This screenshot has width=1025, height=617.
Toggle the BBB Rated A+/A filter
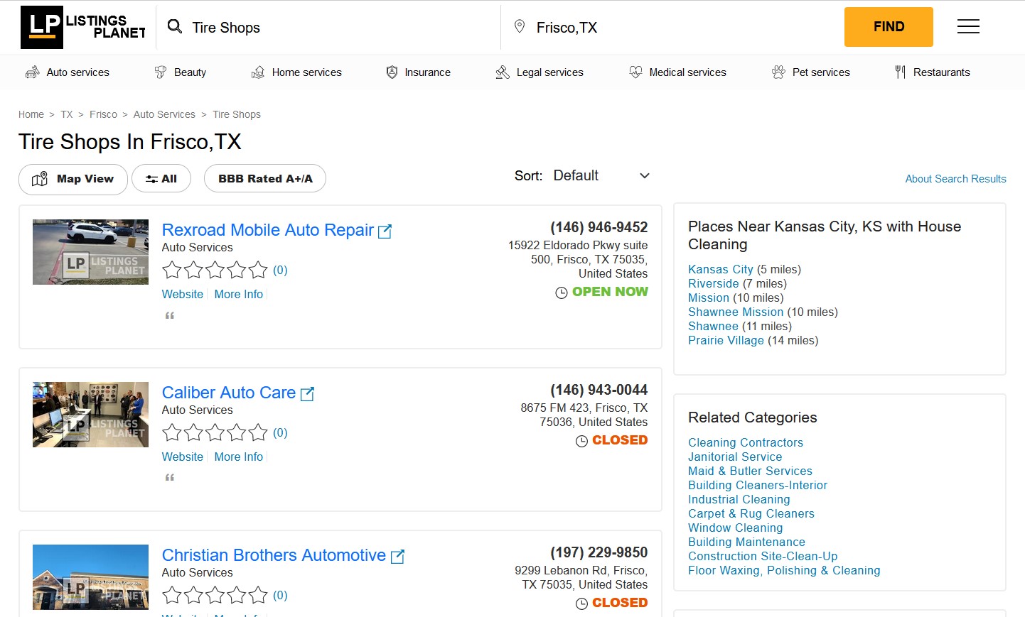(x=264, y=179)
